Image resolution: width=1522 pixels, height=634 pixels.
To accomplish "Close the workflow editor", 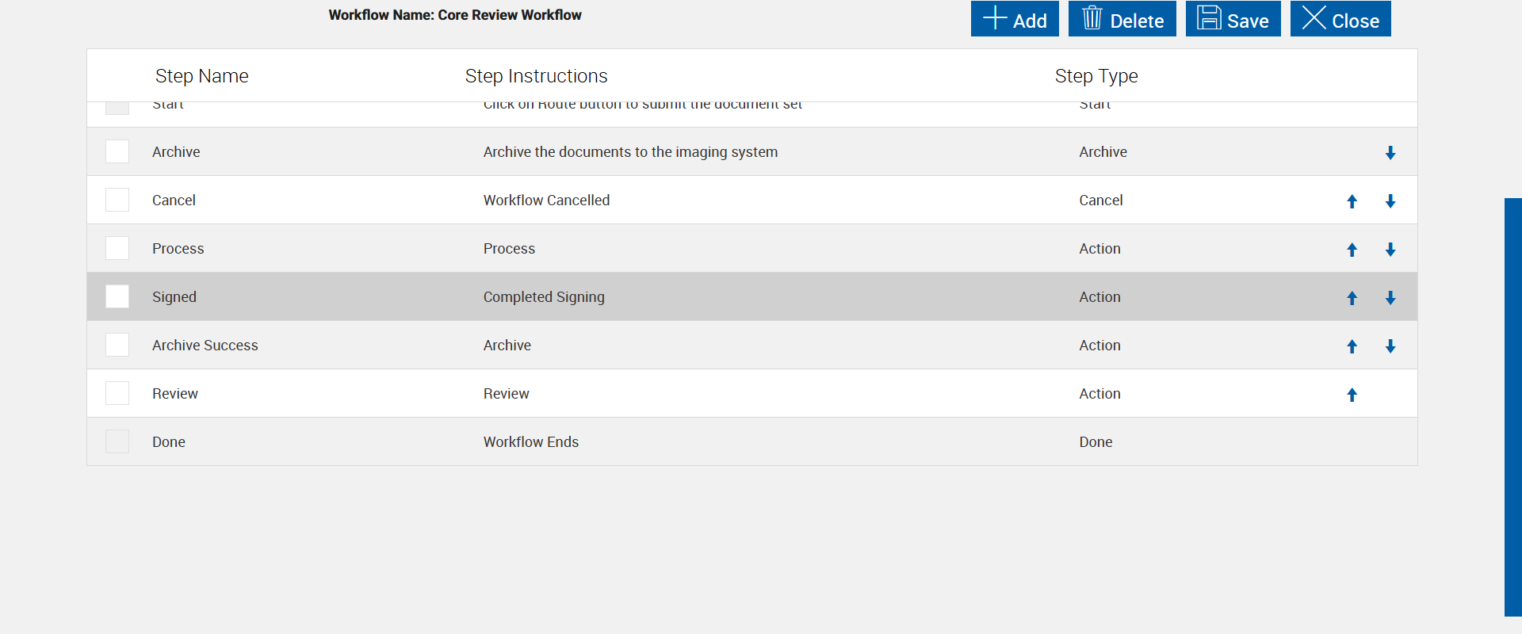I will [1340, 19].
